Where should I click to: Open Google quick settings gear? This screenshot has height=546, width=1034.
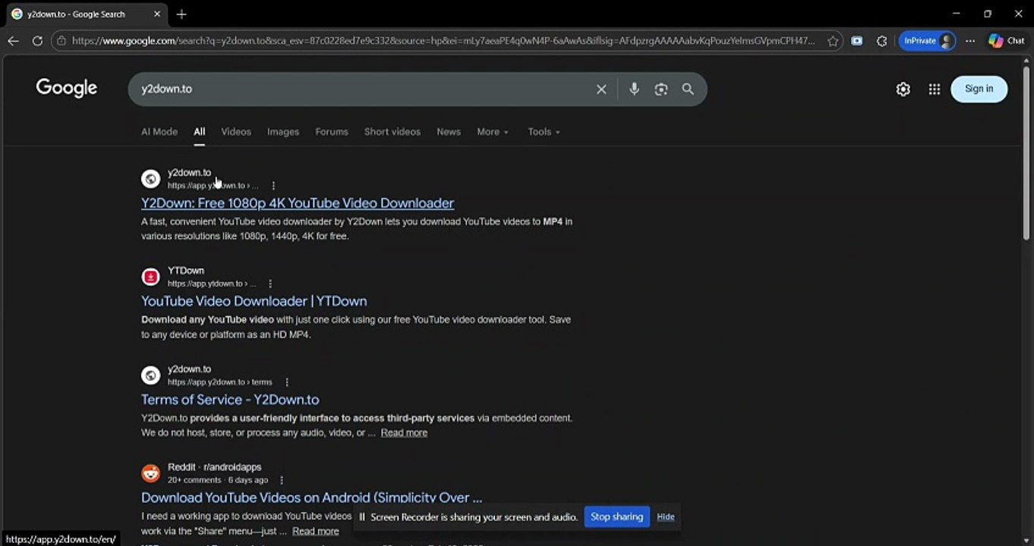(903, 89)
